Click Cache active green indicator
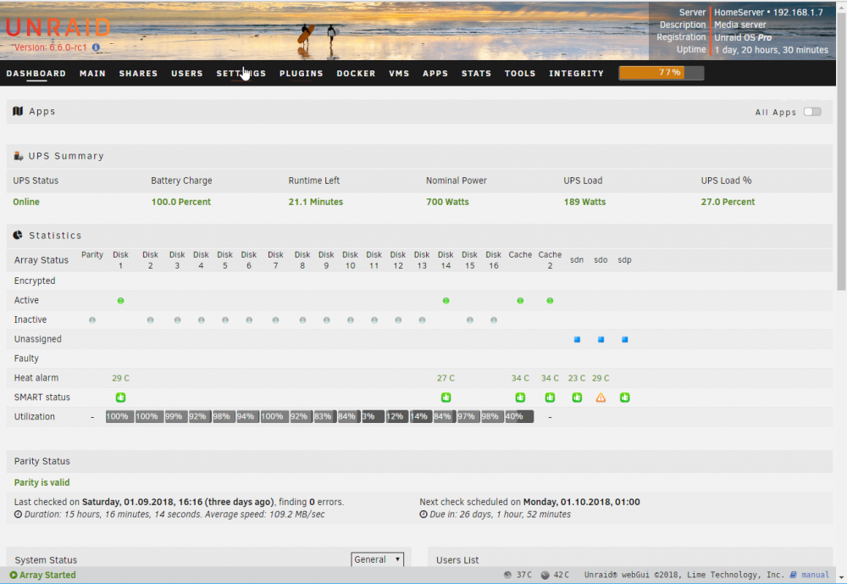 (x=520, y=301)
